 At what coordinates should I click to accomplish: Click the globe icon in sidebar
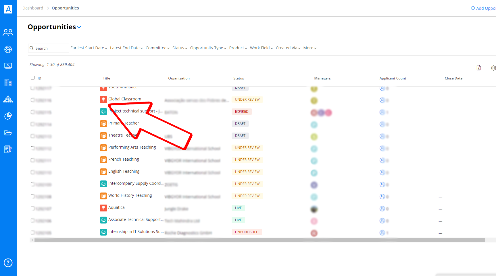[x=8, y=49]
